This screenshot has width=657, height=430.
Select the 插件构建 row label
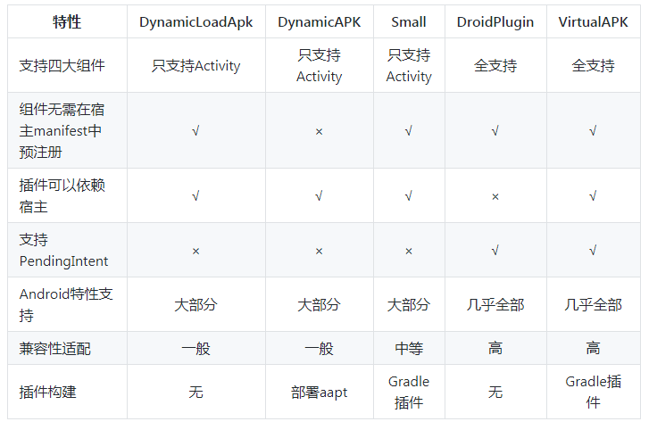coord(48,392)
